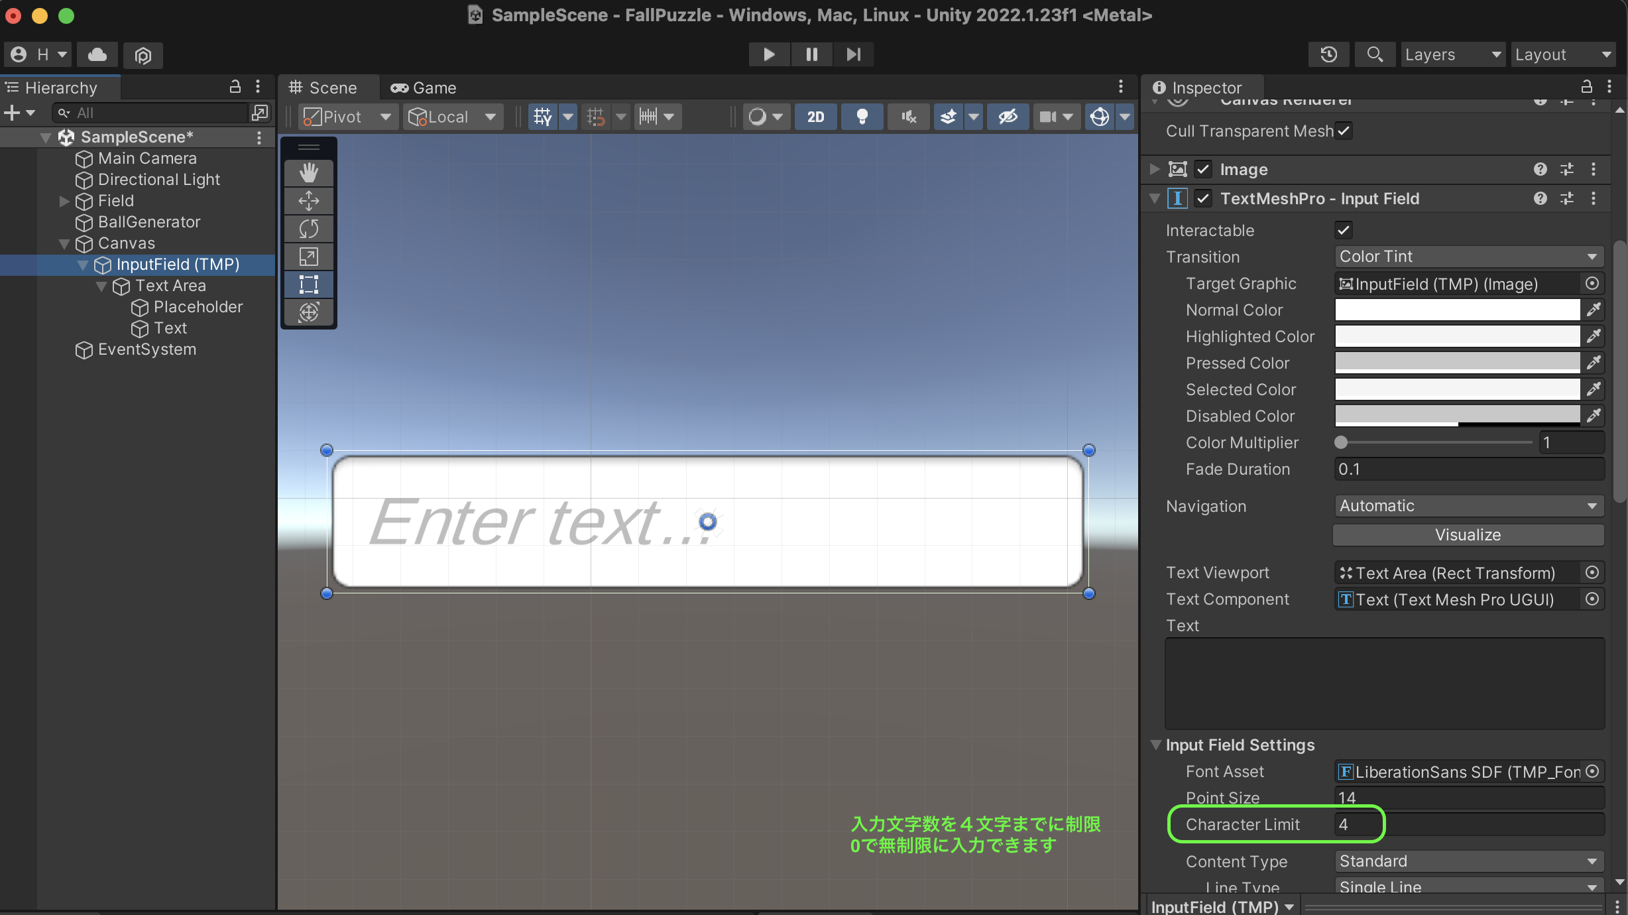This screenshot has height=915, width=1628.
Task: Open Undo History with the clock icon
Action: coord(1328,54)
